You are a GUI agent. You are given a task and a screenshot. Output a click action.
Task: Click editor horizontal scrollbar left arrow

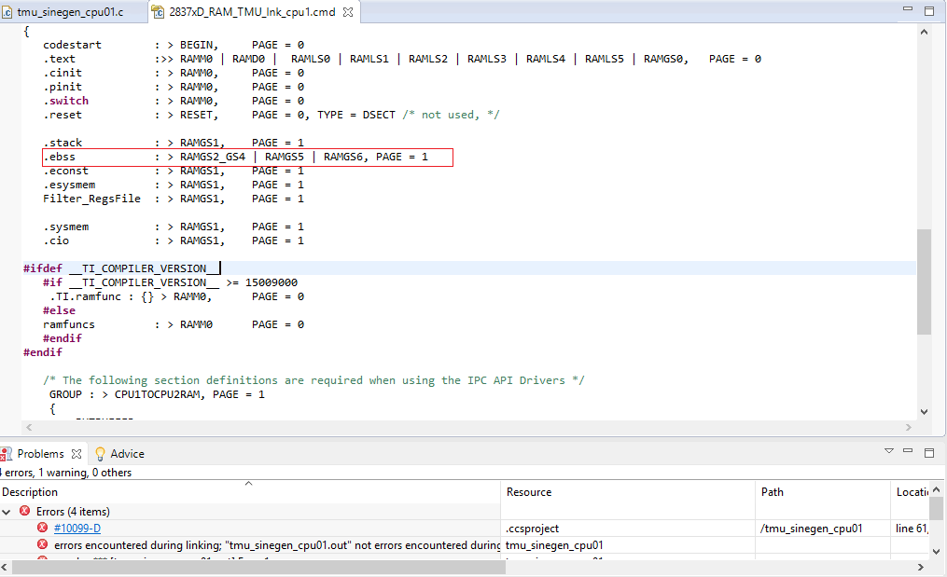pyautogui.click(x=28, y=427)
